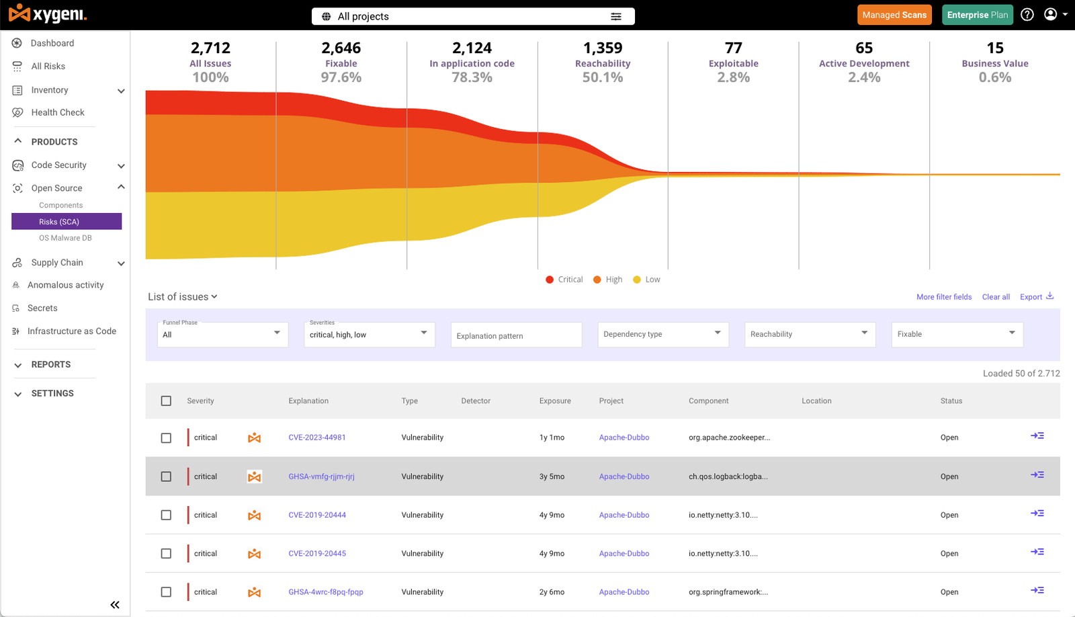The height and width of the screenshot is (617, 1075).
Task: Click the Export download icon
Action: click(1050, 296)
